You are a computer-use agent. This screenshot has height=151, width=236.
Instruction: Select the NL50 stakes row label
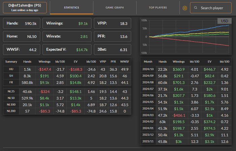[x=11, y=98]
